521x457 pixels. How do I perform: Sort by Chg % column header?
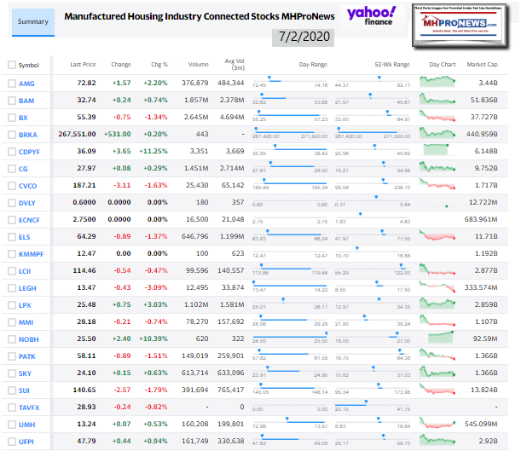tap(160, 65)
